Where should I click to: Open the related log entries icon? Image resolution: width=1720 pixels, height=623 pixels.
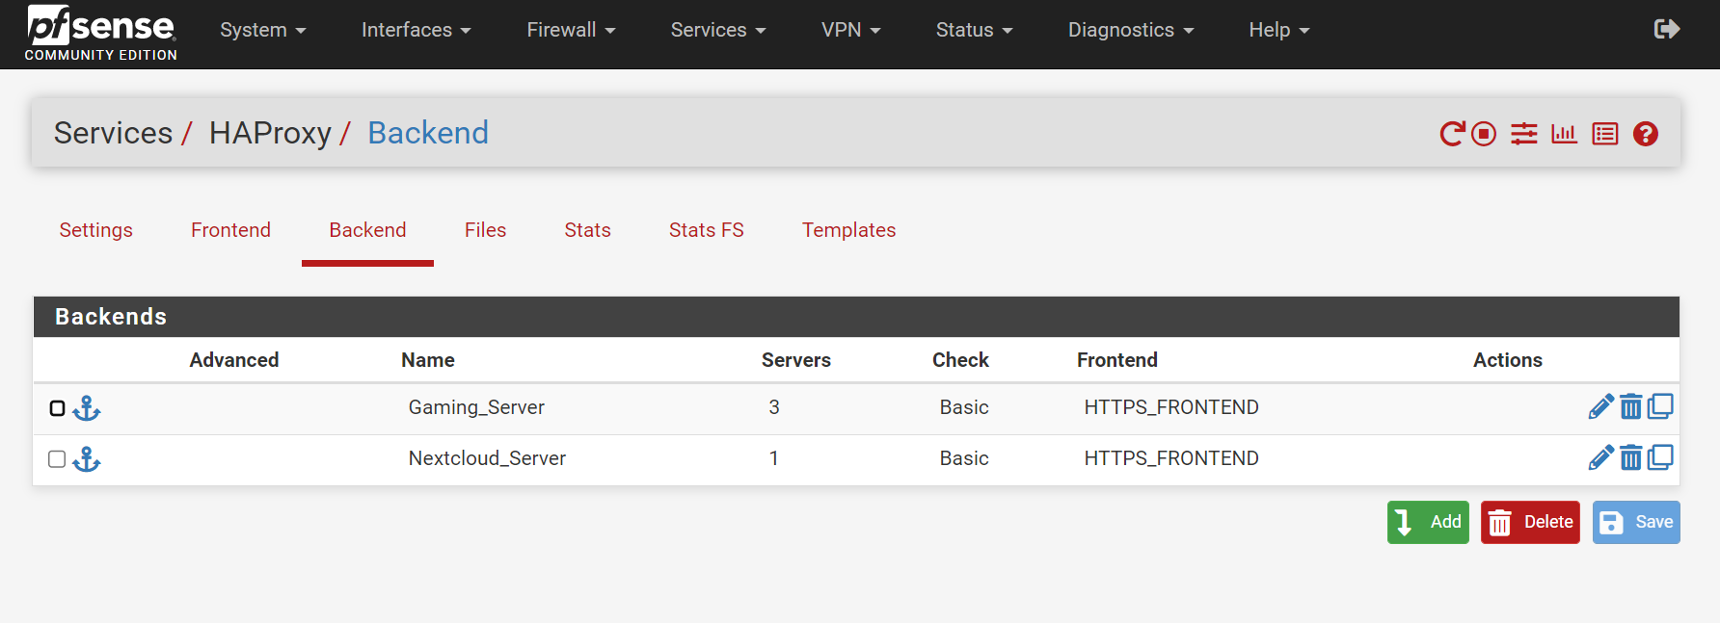tap(1605, 134)
